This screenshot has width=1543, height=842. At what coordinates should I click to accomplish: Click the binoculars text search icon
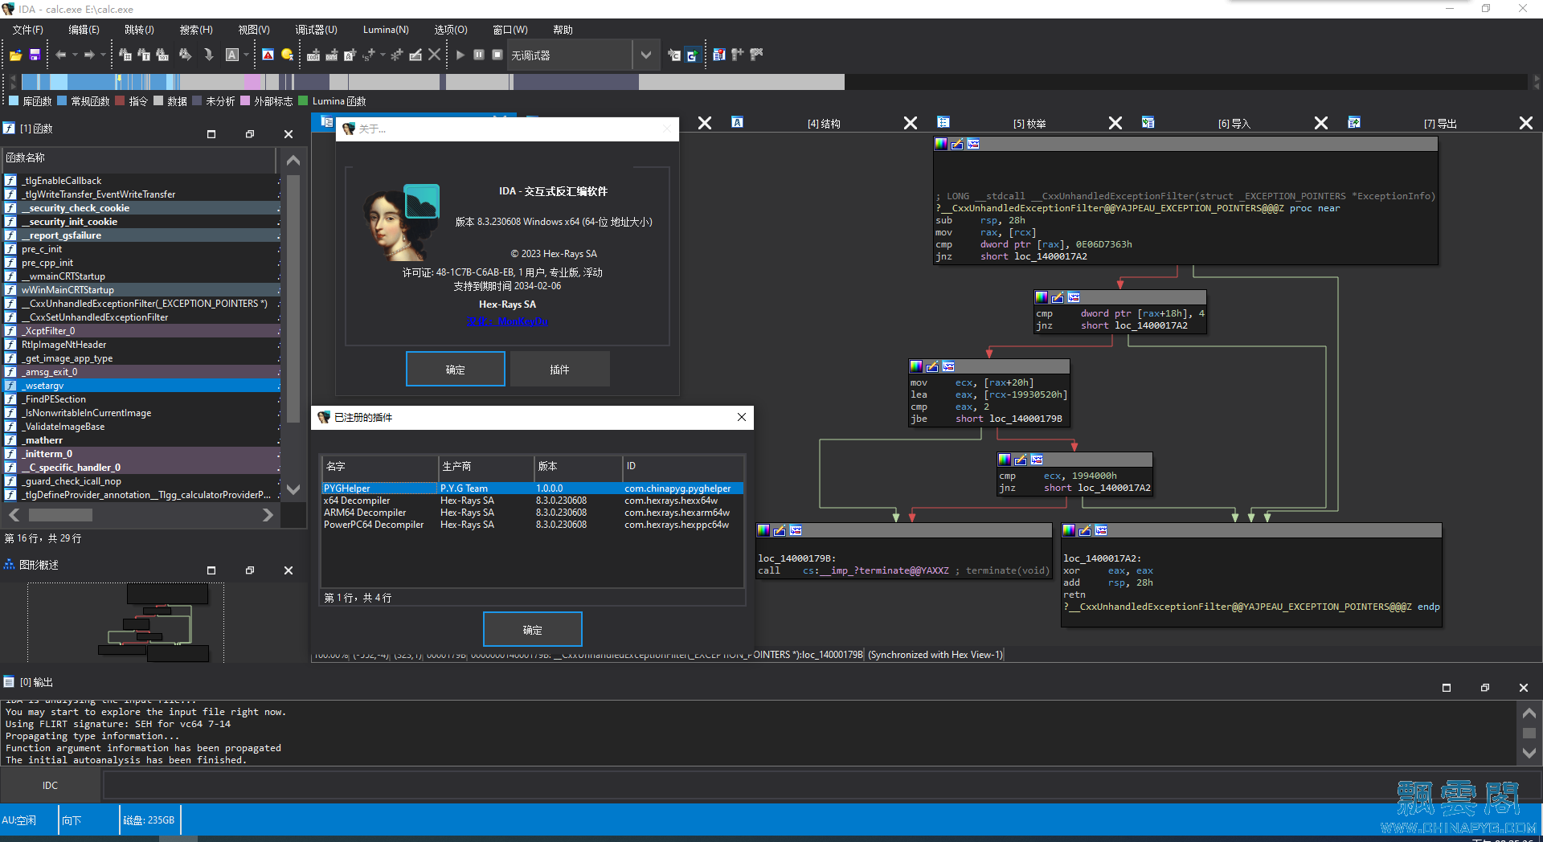coord(144,55)
